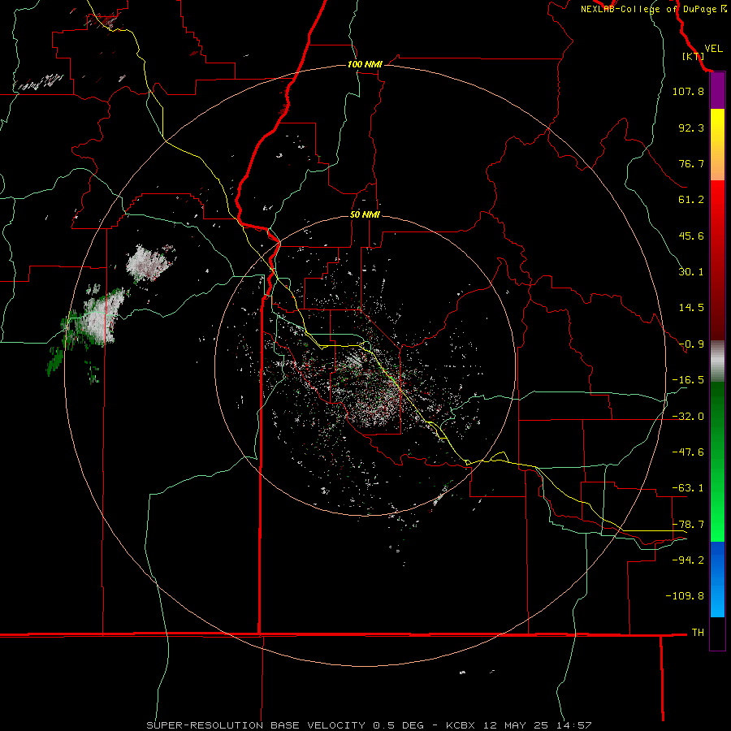Click the -0.9 value on velocity scale

[691, 344]
